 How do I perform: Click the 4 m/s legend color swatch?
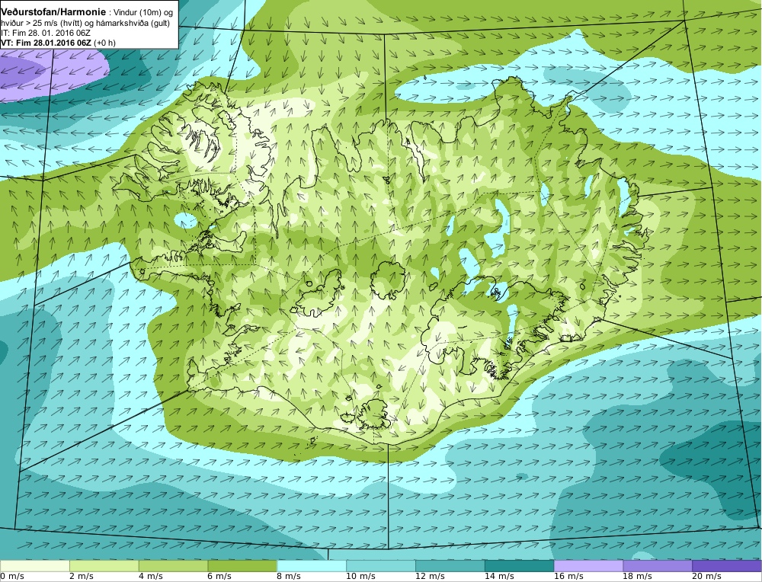[174, 566]
